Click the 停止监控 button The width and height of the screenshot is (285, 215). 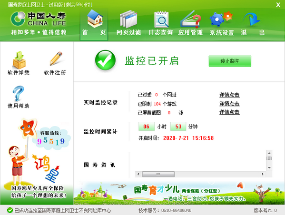(230, 61)
